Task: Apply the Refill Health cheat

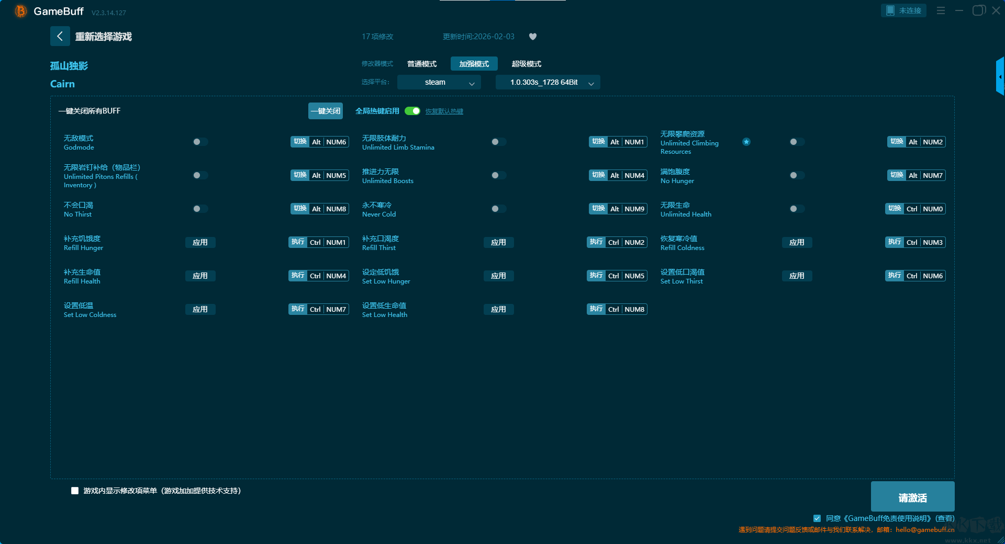Action: [x=200, y=276]
